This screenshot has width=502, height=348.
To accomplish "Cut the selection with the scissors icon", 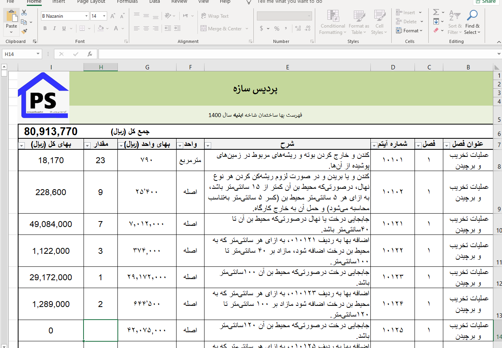I will [24, 13].
